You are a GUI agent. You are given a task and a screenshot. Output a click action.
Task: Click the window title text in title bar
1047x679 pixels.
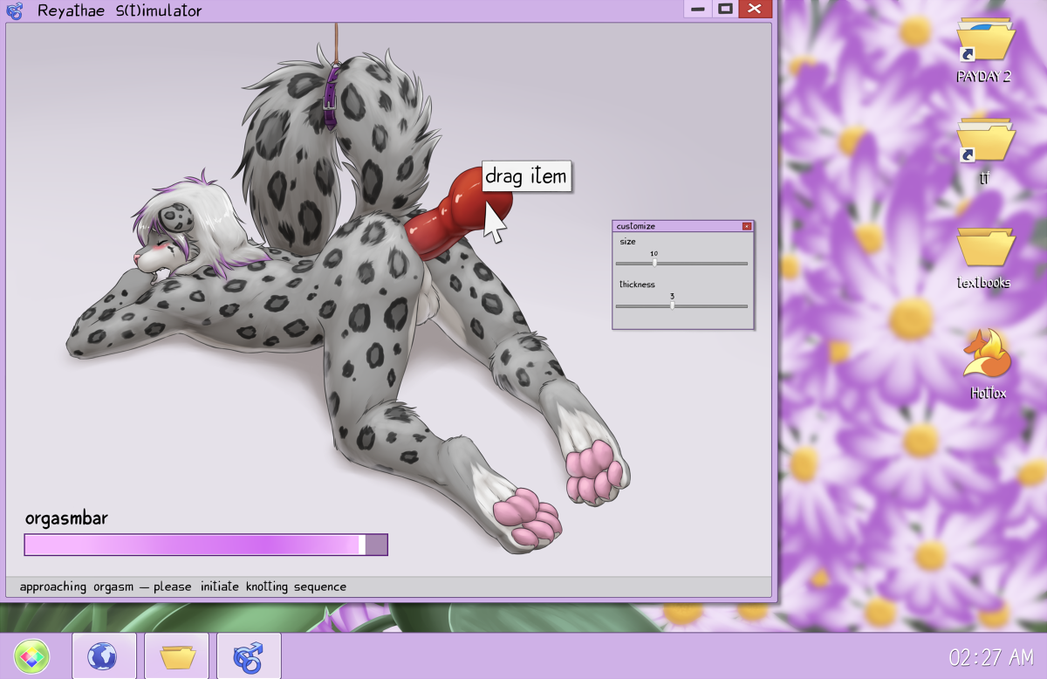pyautogui.click(x=120, y=11)
